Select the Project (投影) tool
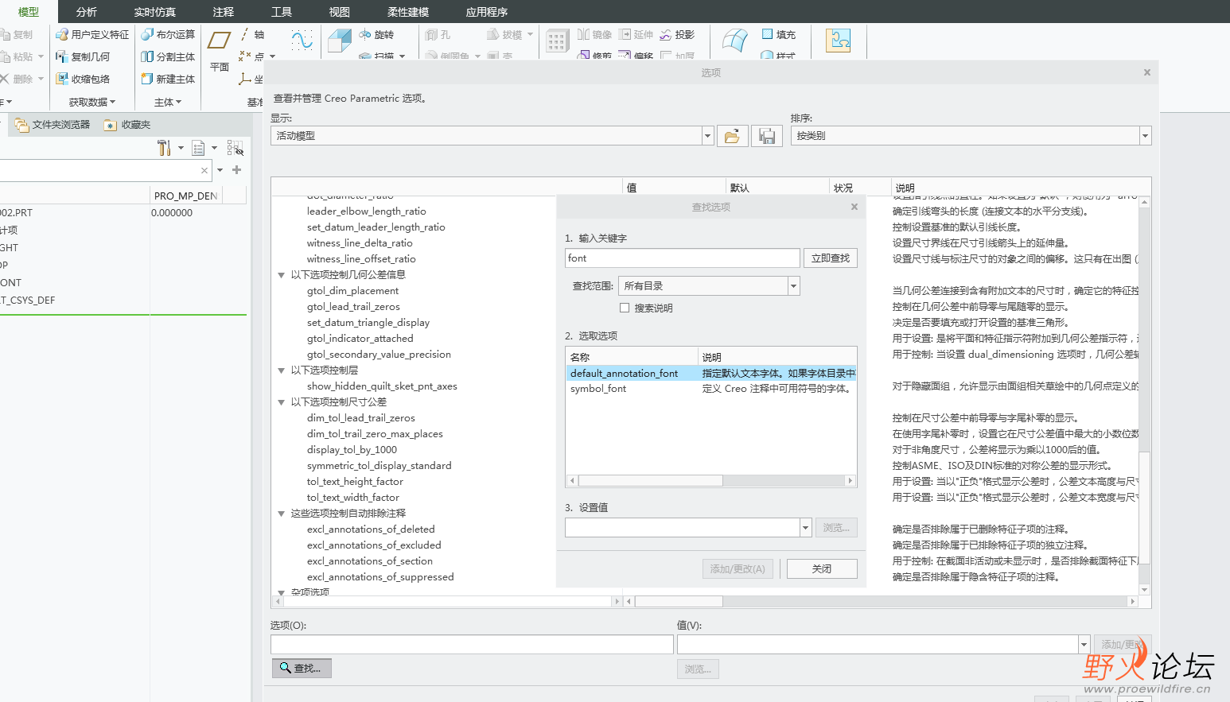 pyautogui.click(x=677, y=34)
